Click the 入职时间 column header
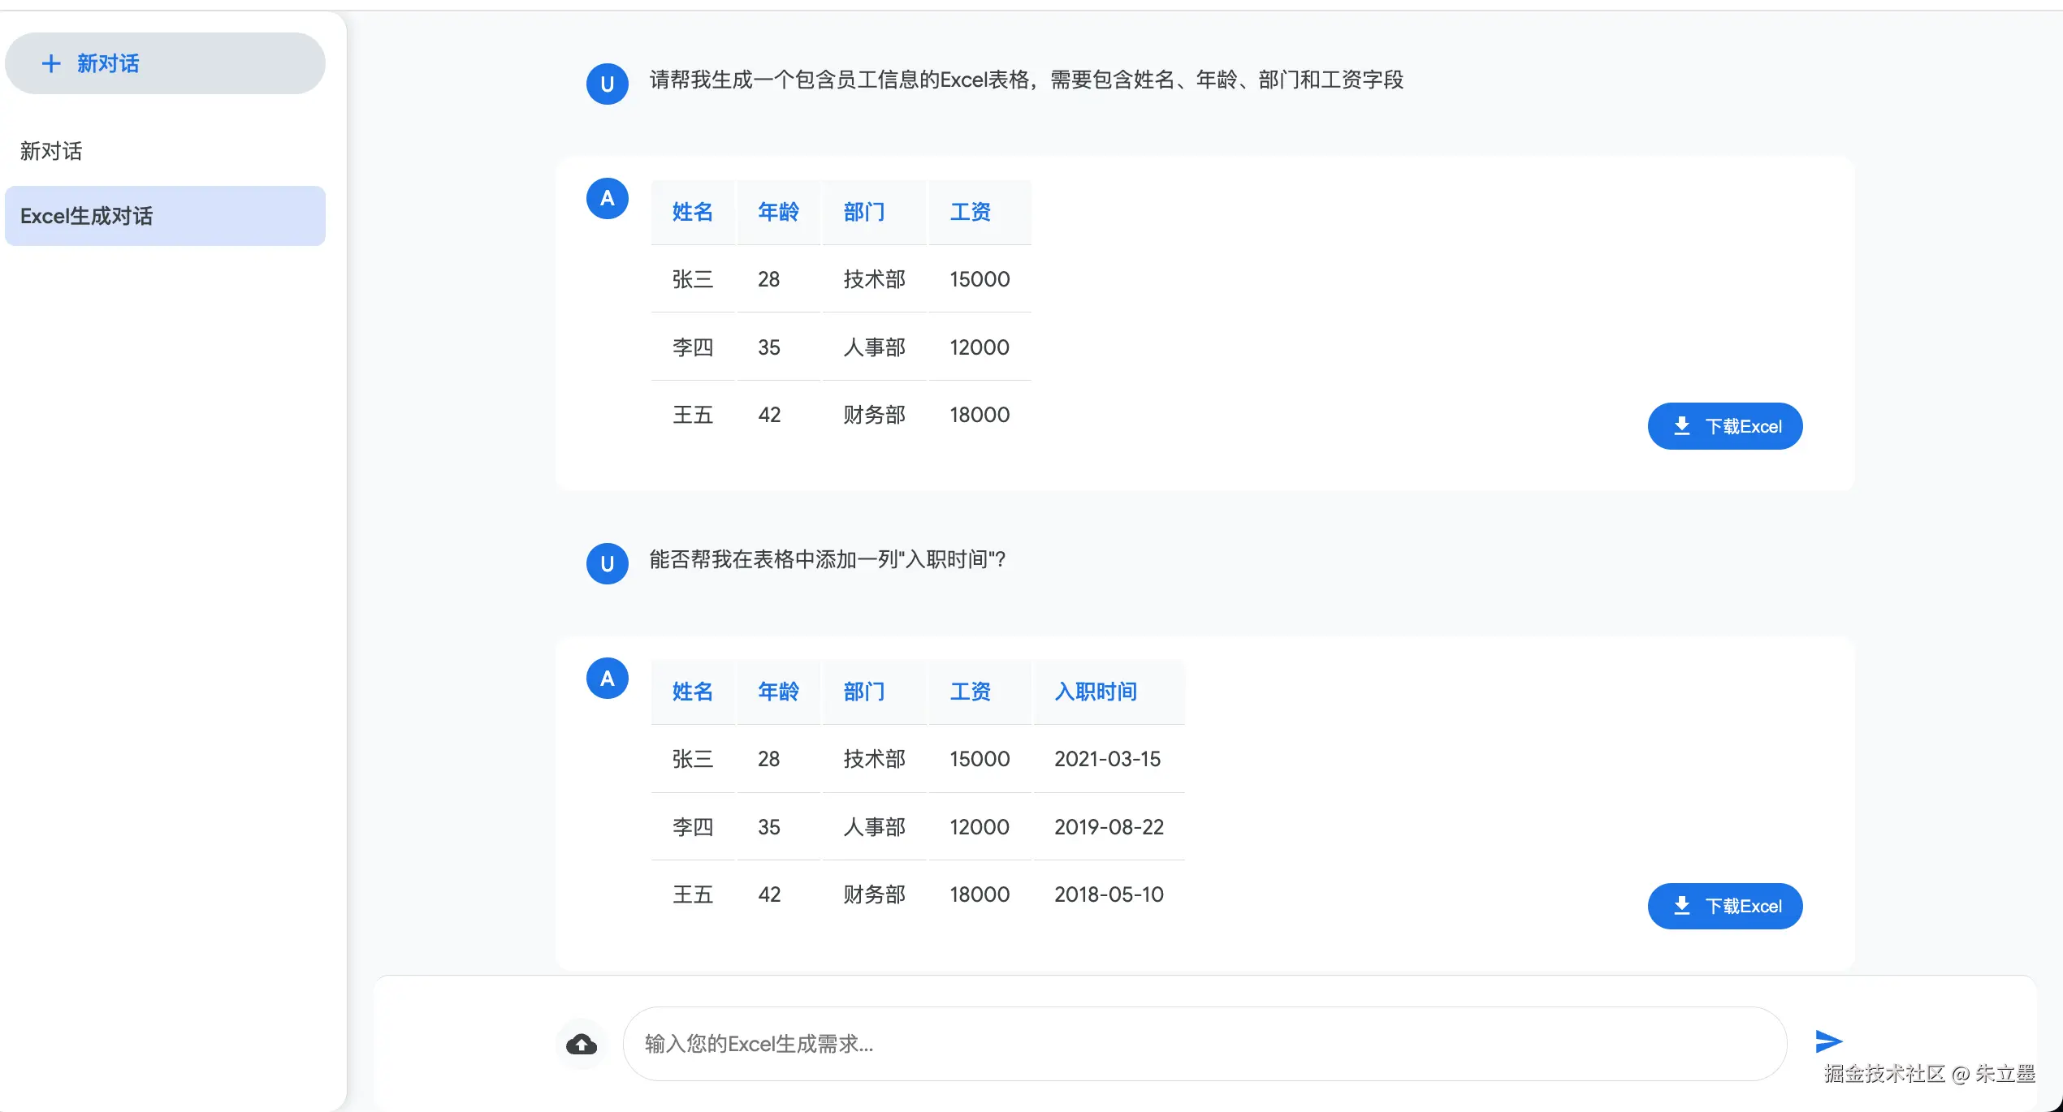This screenshot has height=1112, width=2063. [x=1095, y=692]
